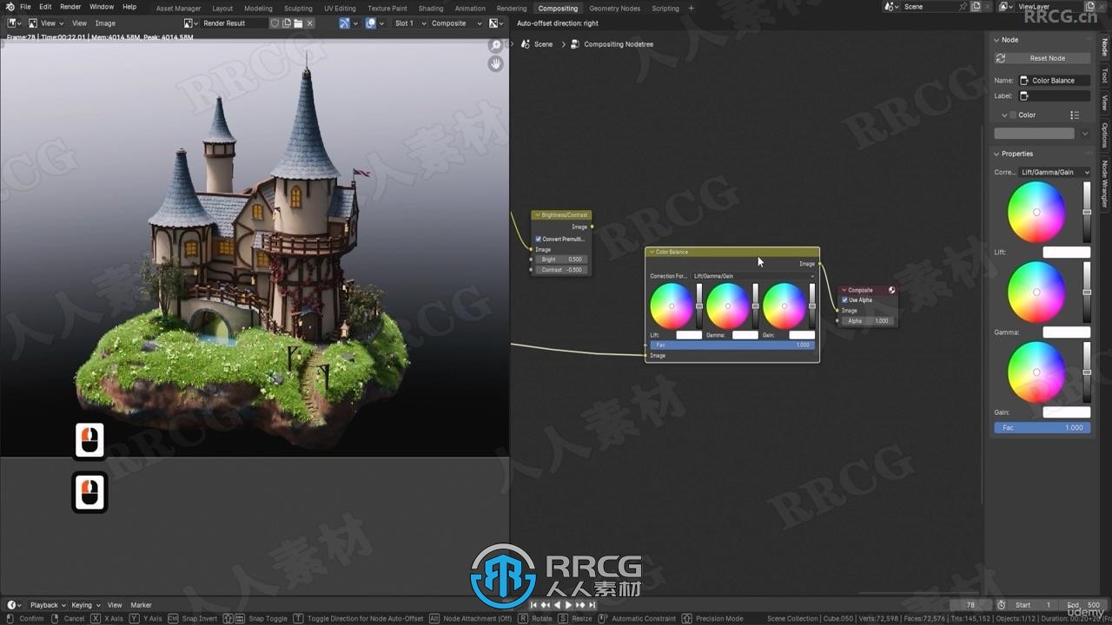
Task: Click the timeline editor type icon
Action: [12, 605]
